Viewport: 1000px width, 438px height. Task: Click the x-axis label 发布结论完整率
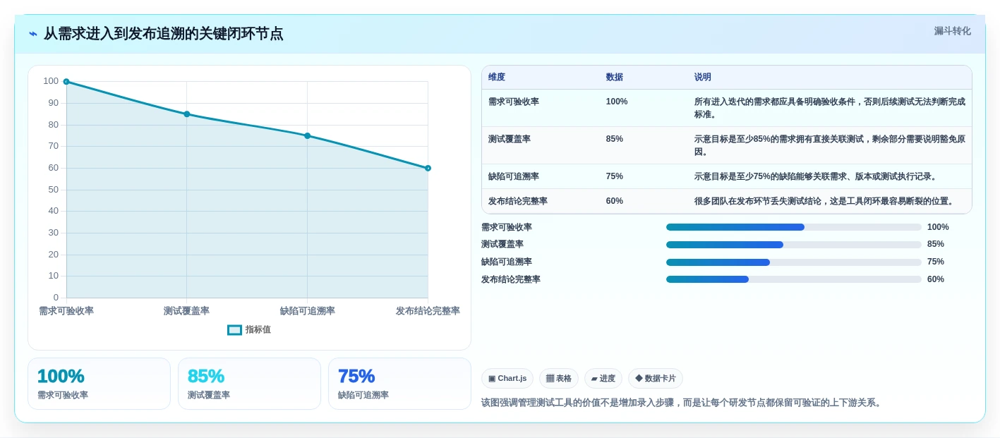tap(428, 311)
